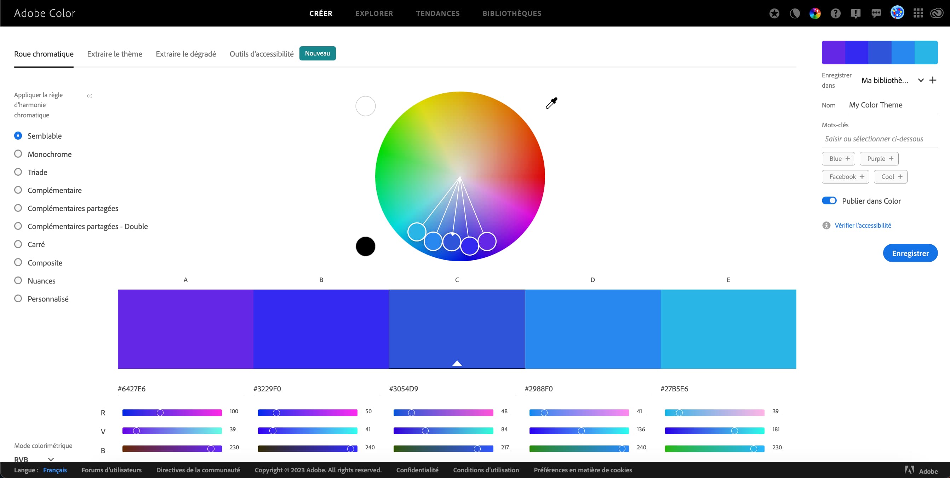Select the cyan color swatch E

tap(728, 329)
